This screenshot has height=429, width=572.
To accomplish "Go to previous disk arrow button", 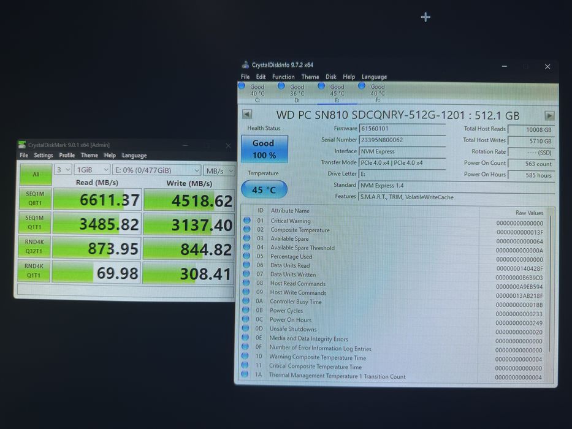I will pos(247,114).
